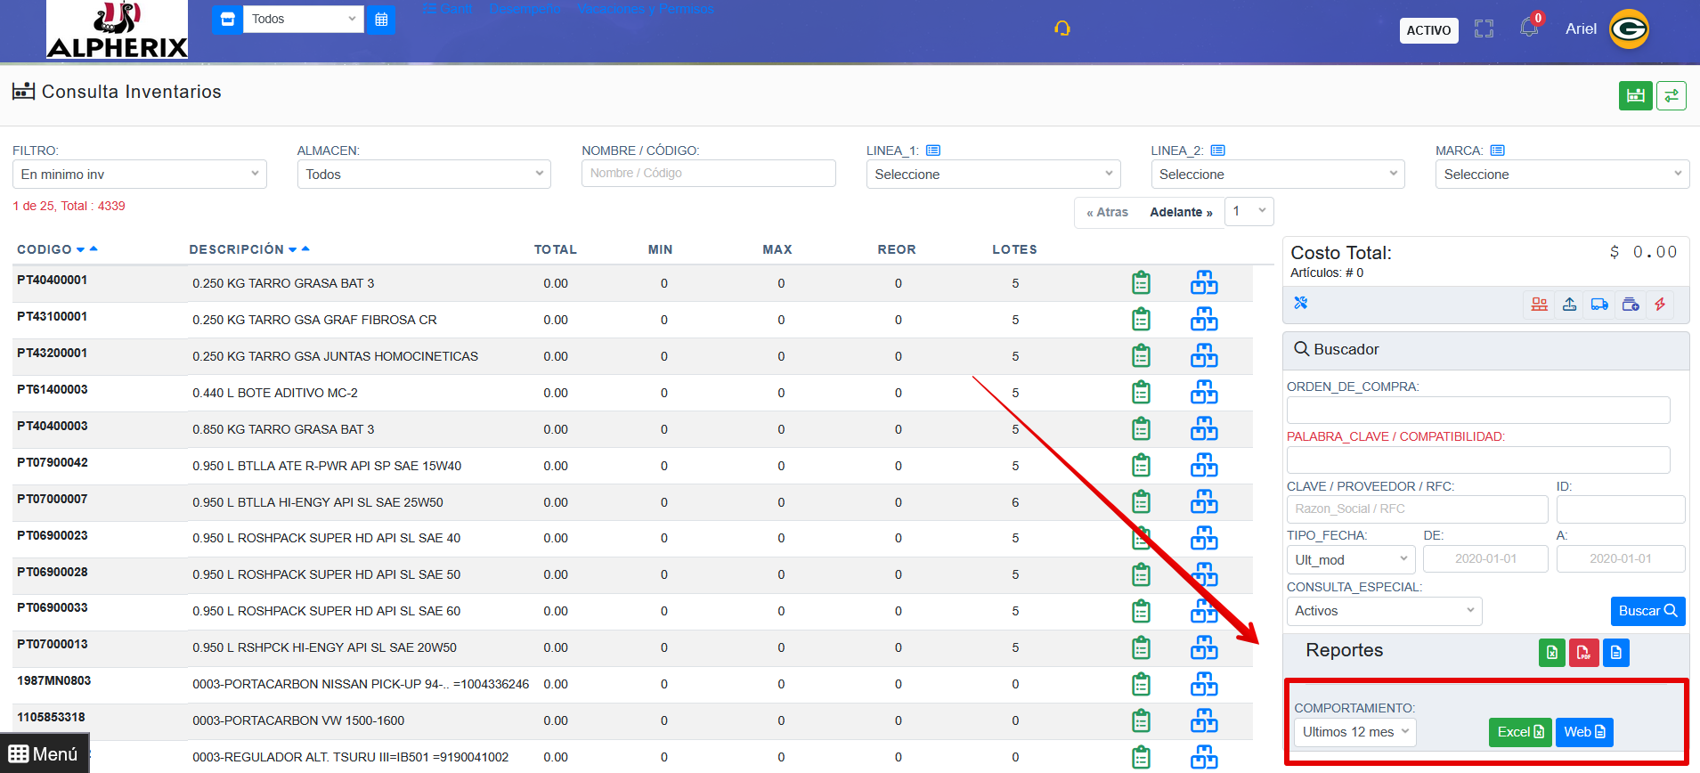Go to next page with Adelante

tap(1181, 212)
